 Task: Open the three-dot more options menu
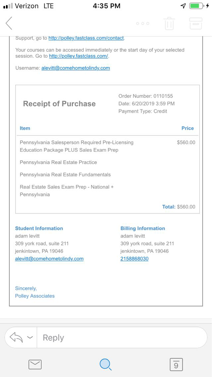click(x=143, y=24)
